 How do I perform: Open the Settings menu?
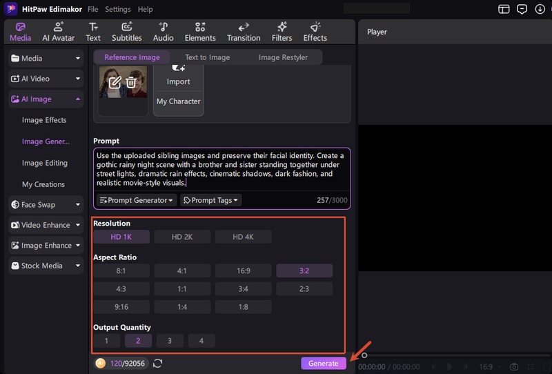click(117, 9)
